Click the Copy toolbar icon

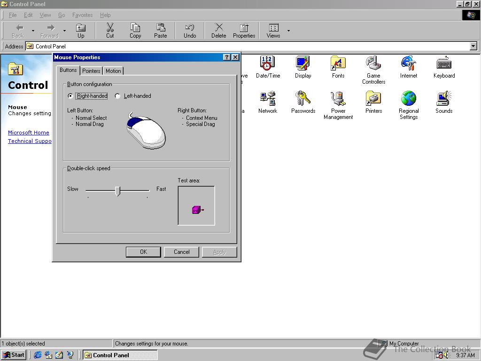[135, 28]
